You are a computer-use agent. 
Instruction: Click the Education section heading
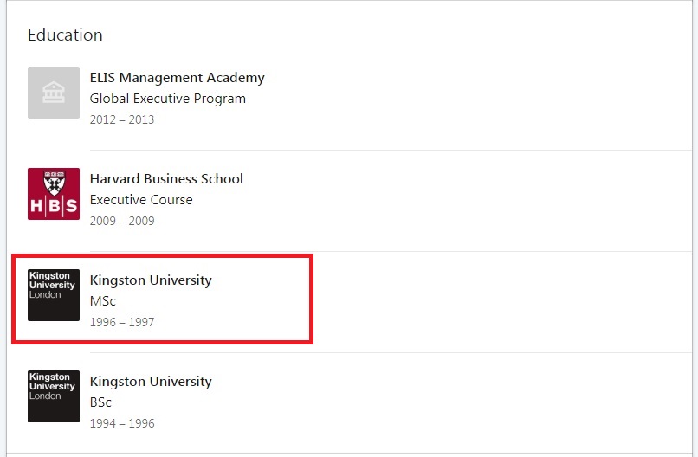click(65, 35)
